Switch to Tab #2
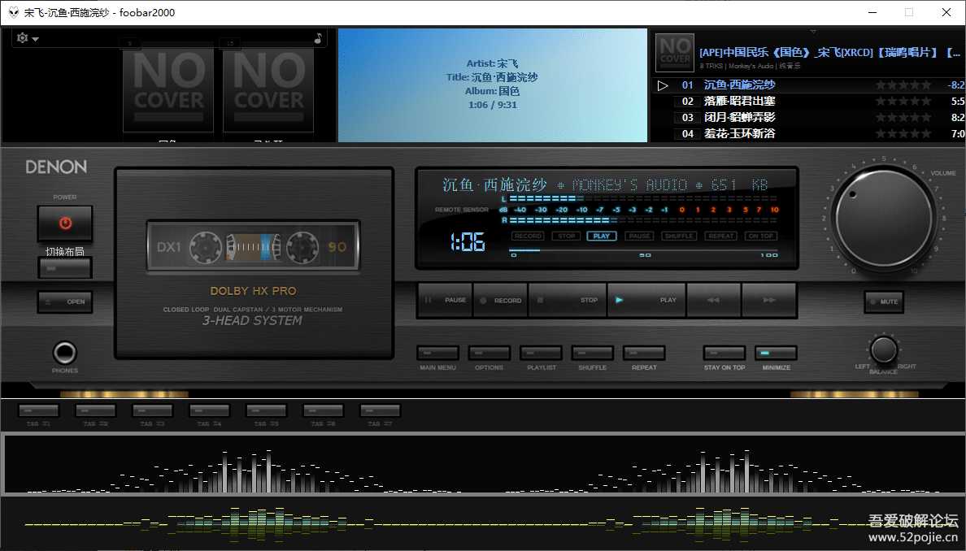 [x=95, y=410]
